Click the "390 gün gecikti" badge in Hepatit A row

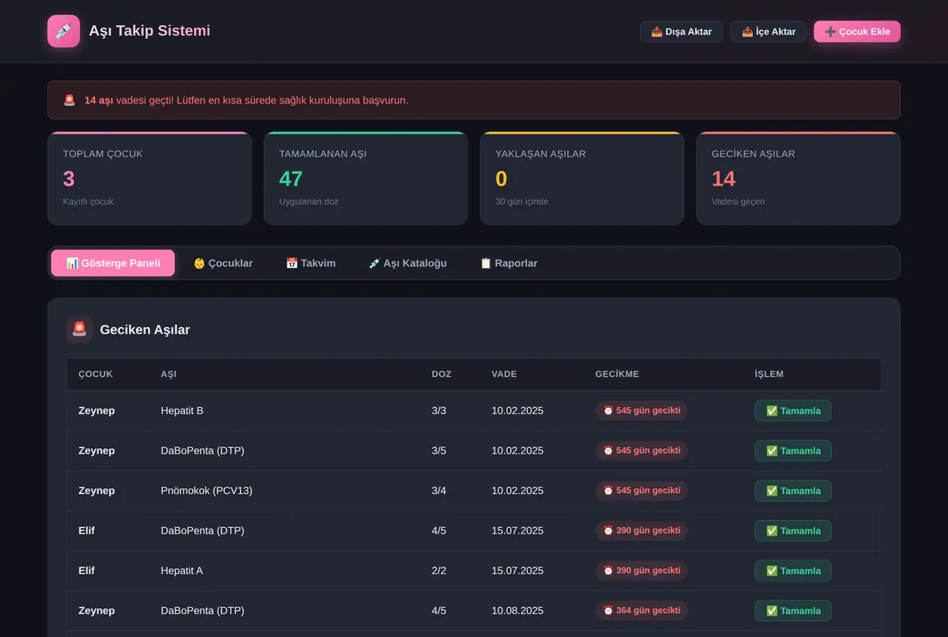[x=641, y=571]
